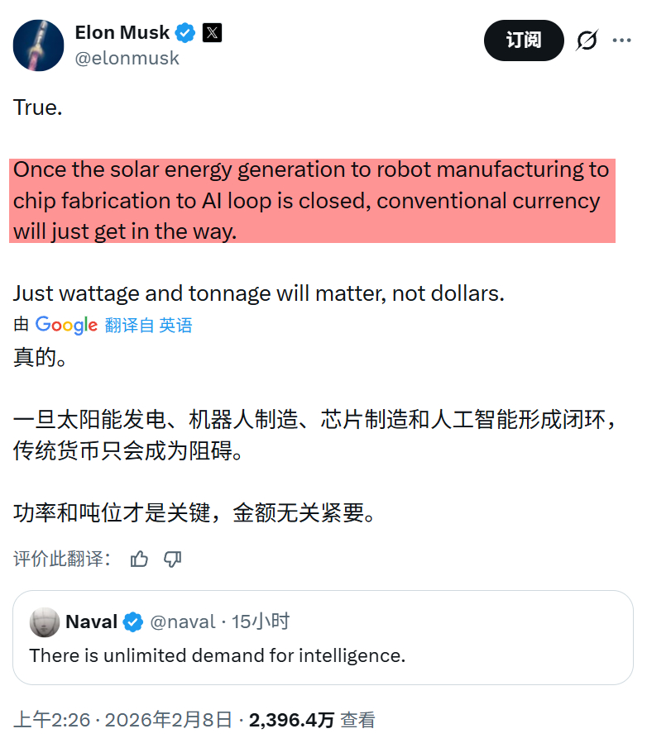This screenshot has width=647, height=743.
Task: Click Naval's verified badge
Action: (132, 622)
